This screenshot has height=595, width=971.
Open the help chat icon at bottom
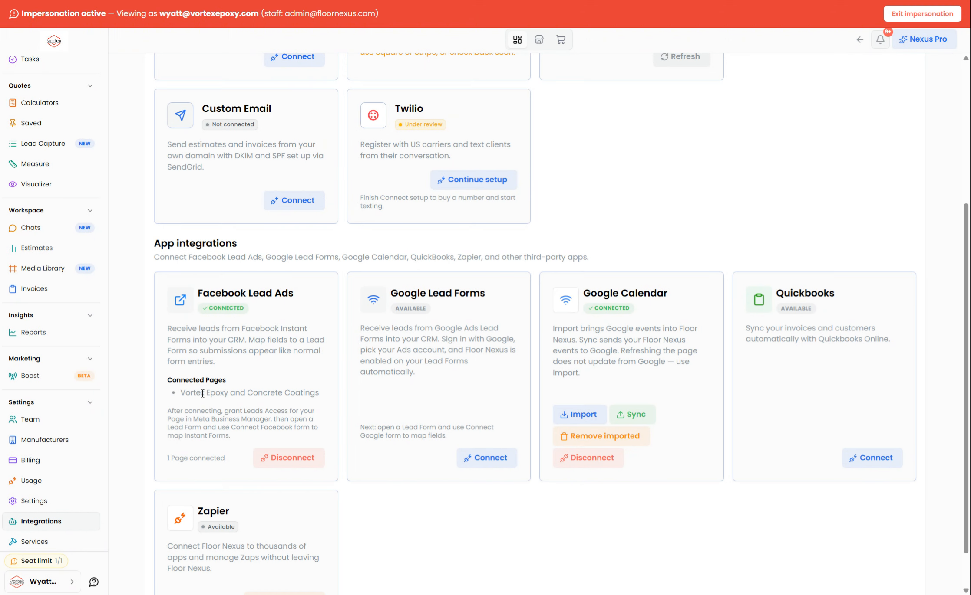coord(94,582)
